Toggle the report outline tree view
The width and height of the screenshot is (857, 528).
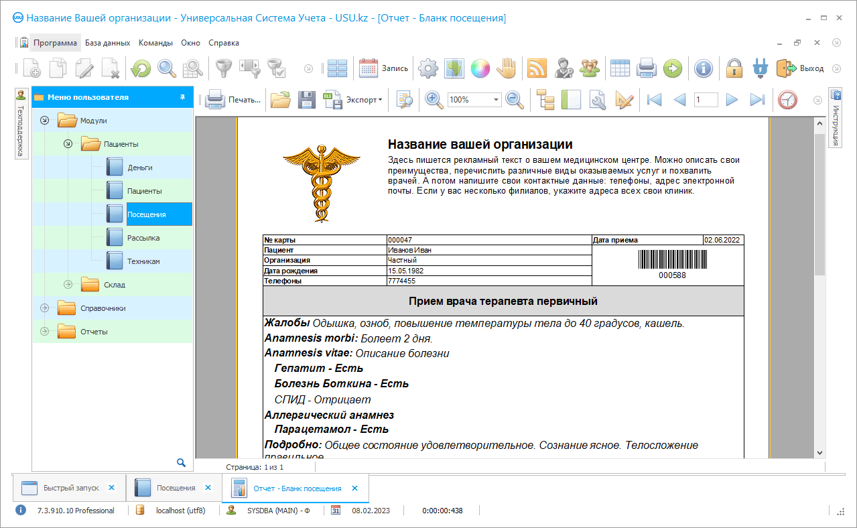546,100
